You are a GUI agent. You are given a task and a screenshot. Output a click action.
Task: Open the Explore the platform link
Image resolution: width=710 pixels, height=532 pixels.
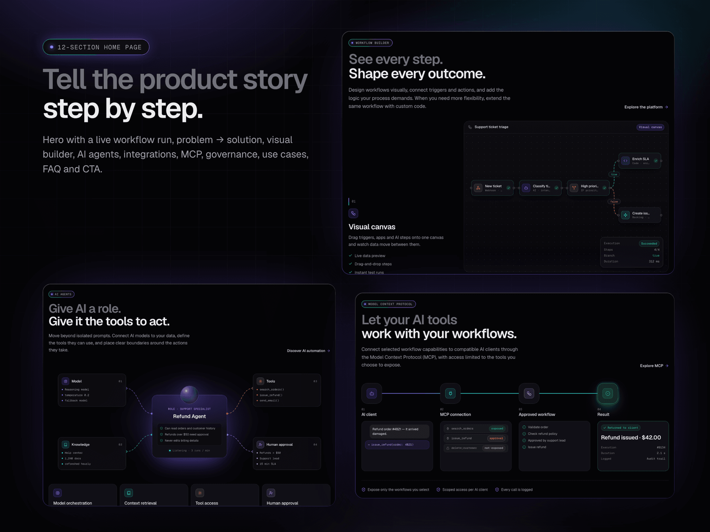646,107
